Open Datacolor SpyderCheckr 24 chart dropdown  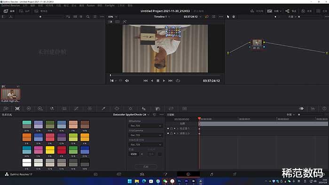(131, 115)
